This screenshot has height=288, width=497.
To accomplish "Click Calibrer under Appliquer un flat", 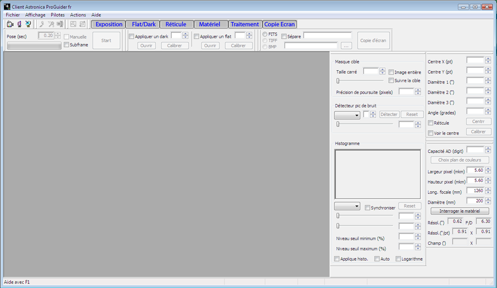I will (238, 45).
